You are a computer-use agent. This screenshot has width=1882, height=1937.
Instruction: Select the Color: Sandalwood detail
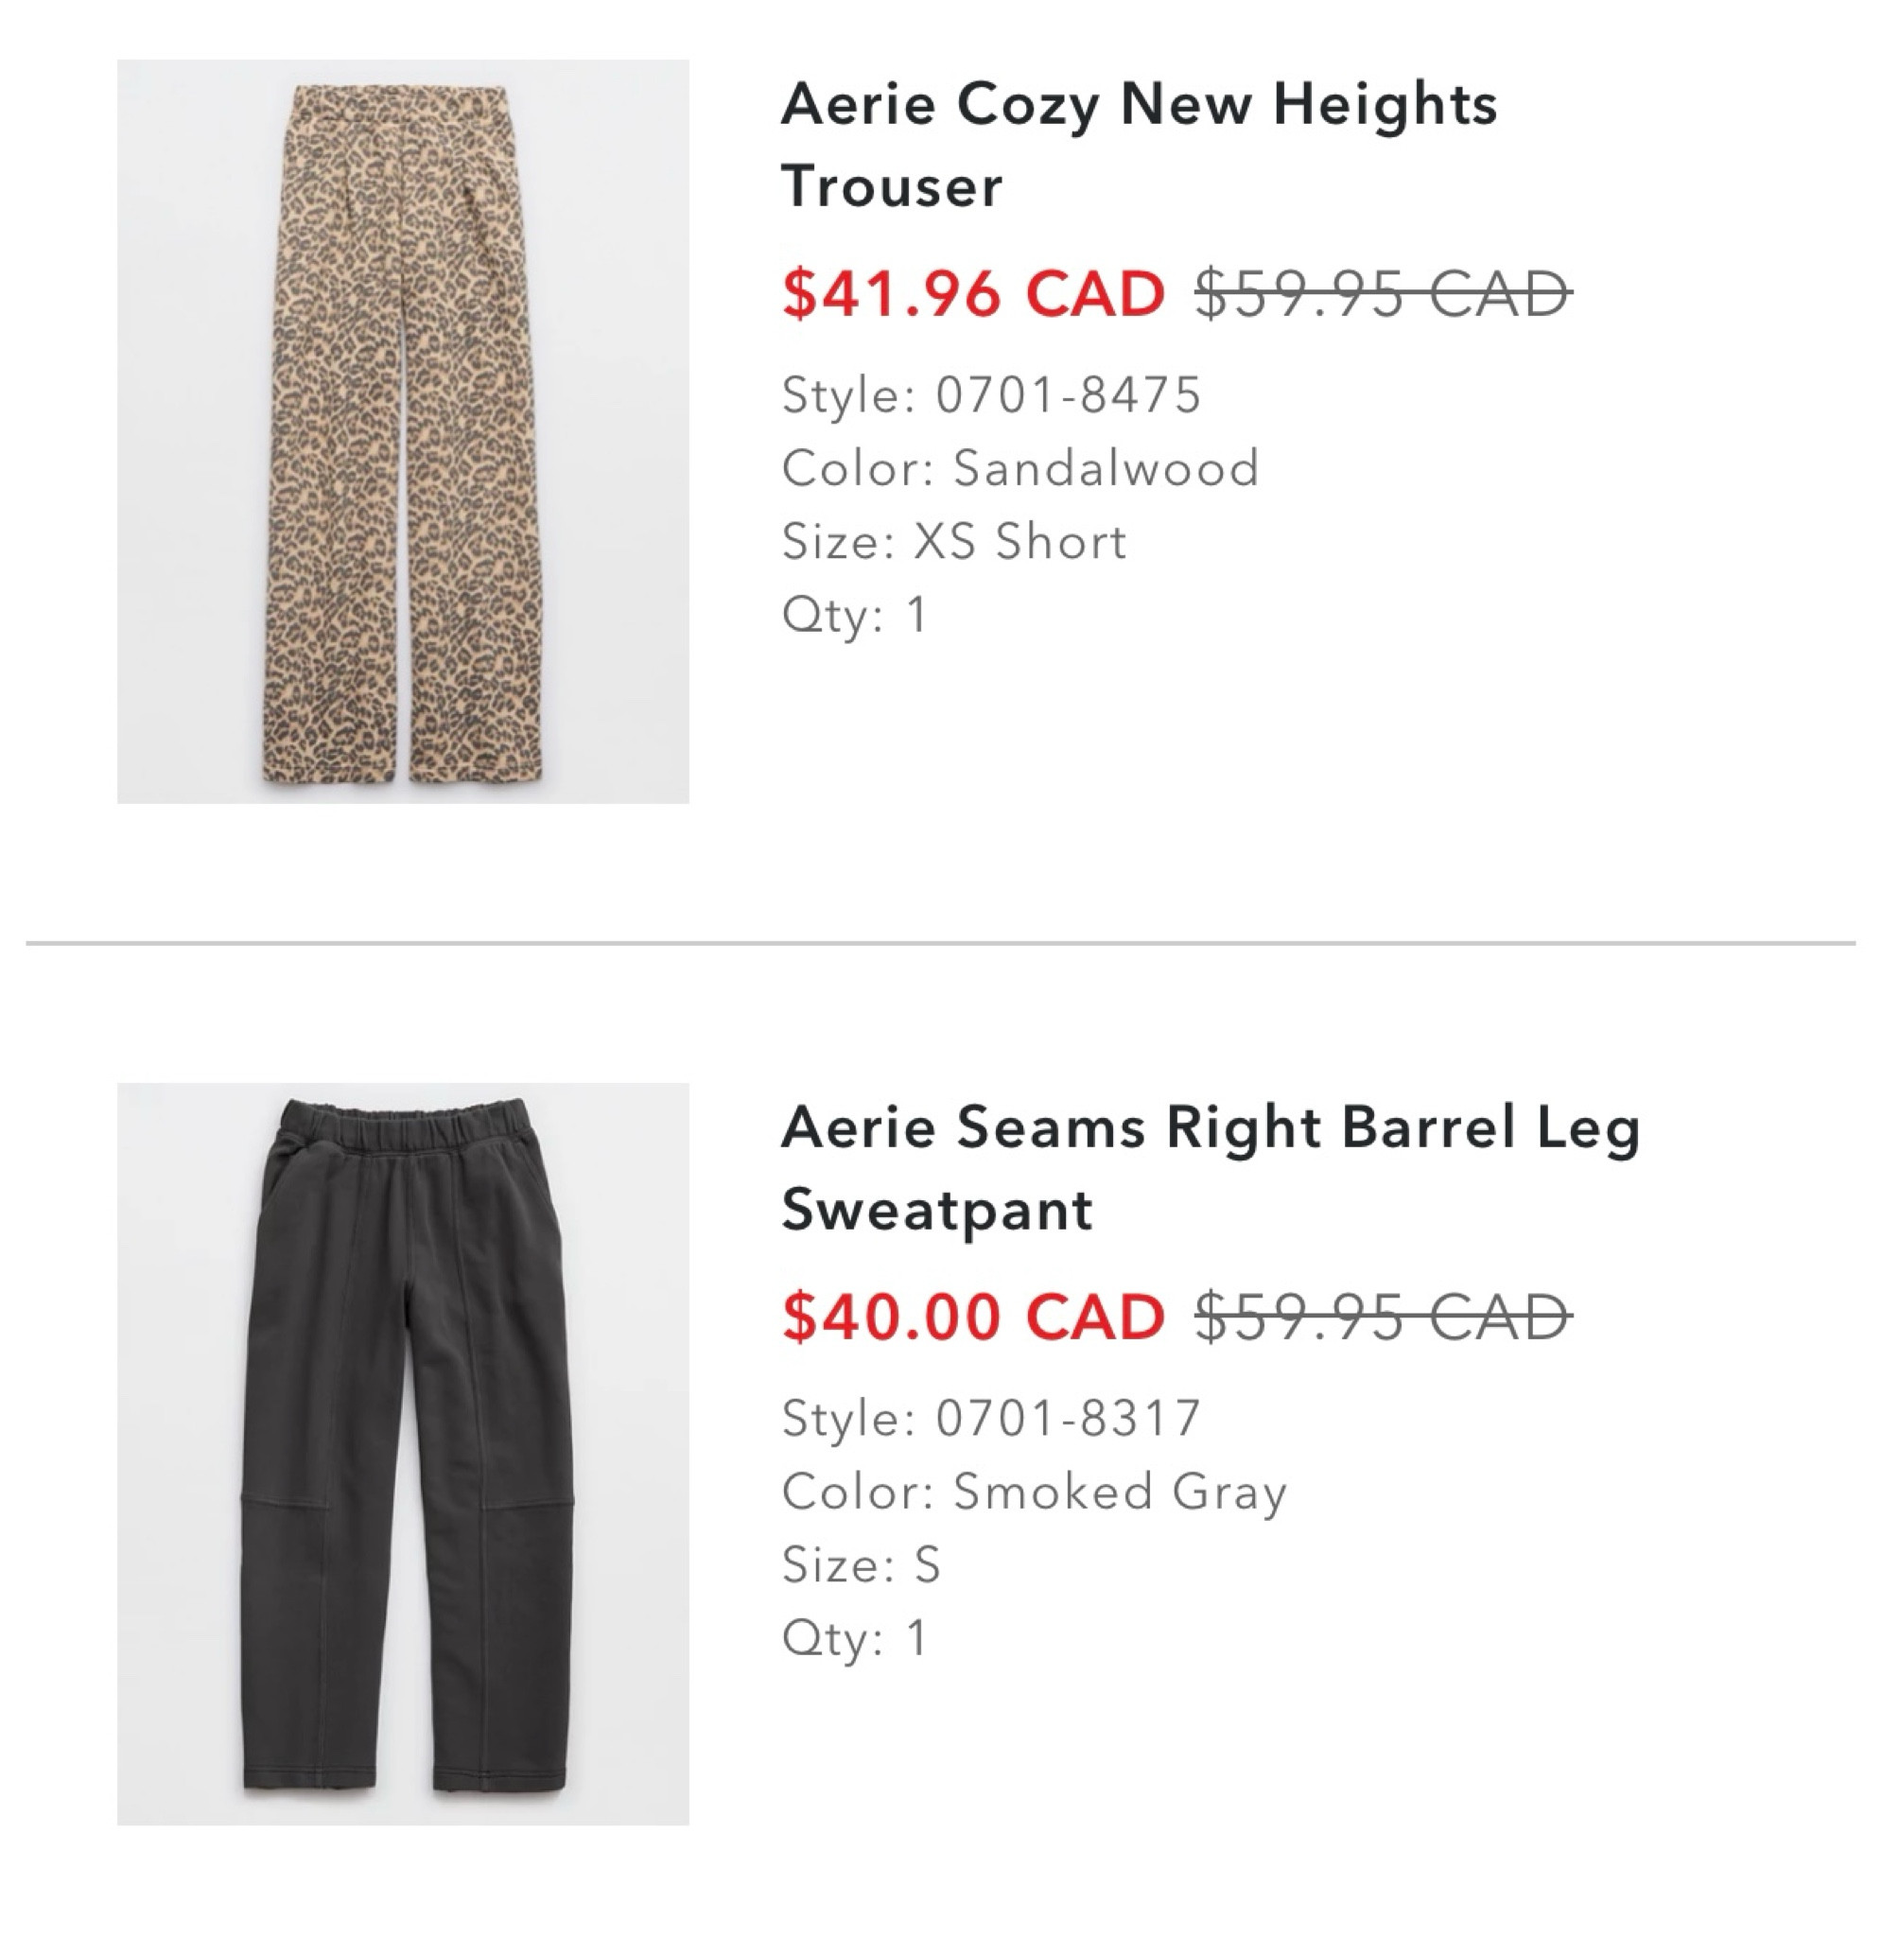click(x=1020, y=467)
